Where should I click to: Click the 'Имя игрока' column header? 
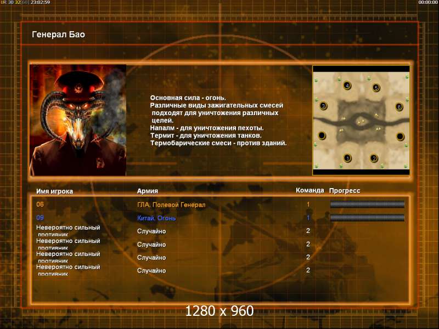coord(54,191)
